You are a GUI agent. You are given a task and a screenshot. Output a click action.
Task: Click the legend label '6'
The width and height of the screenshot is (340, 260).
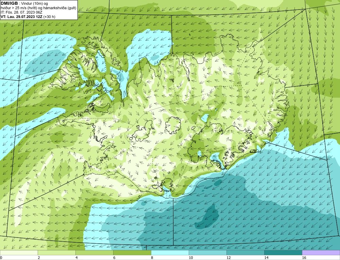[114, 258]
